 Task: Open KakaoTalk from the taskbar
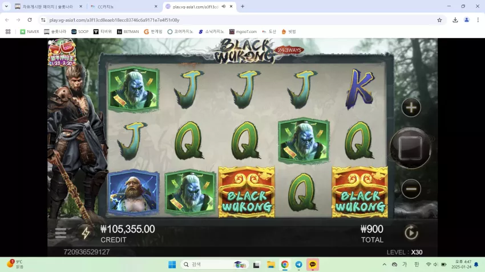(313, 264)
